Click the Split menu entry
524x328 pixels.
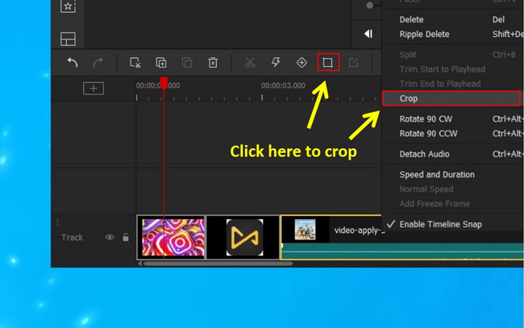408,55
